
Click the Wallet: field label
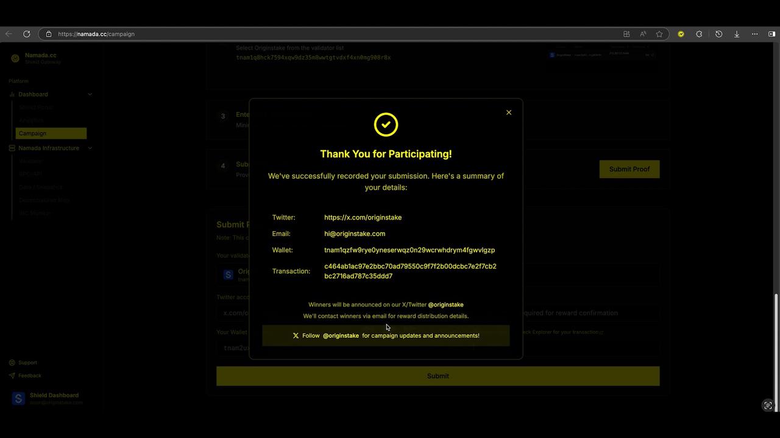coord(282,250)
